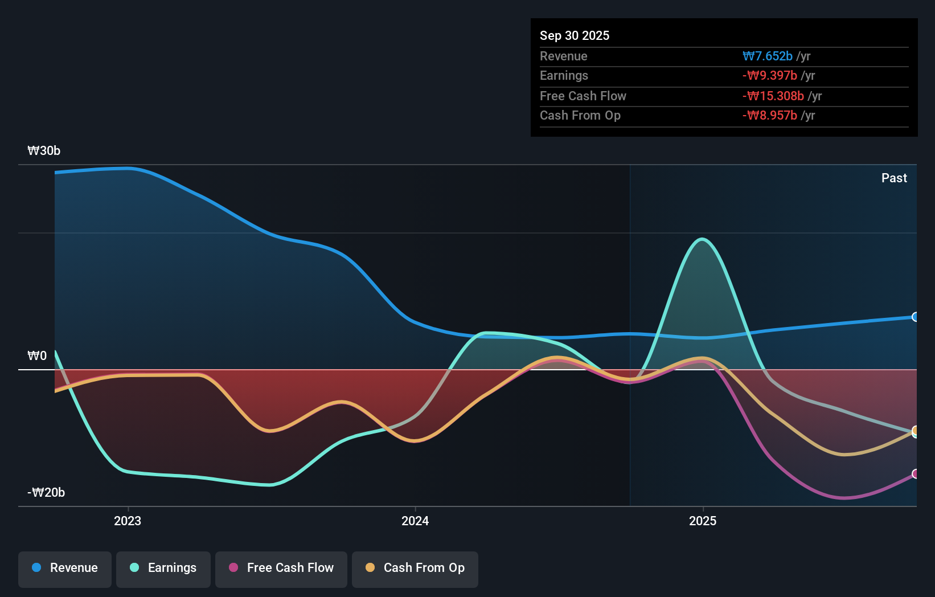This screenshot has height=597, width=935.
Task: Click the teal Earnings legend dot
Action: click(x=135, y=568)
